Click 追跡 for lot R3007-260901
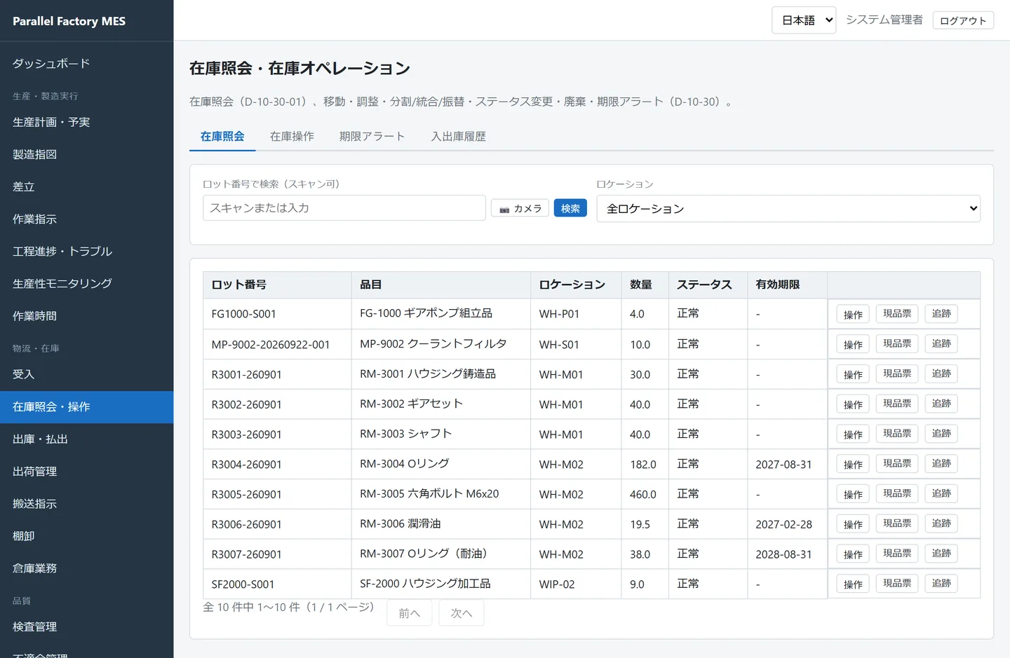 (x=941, y=554)
